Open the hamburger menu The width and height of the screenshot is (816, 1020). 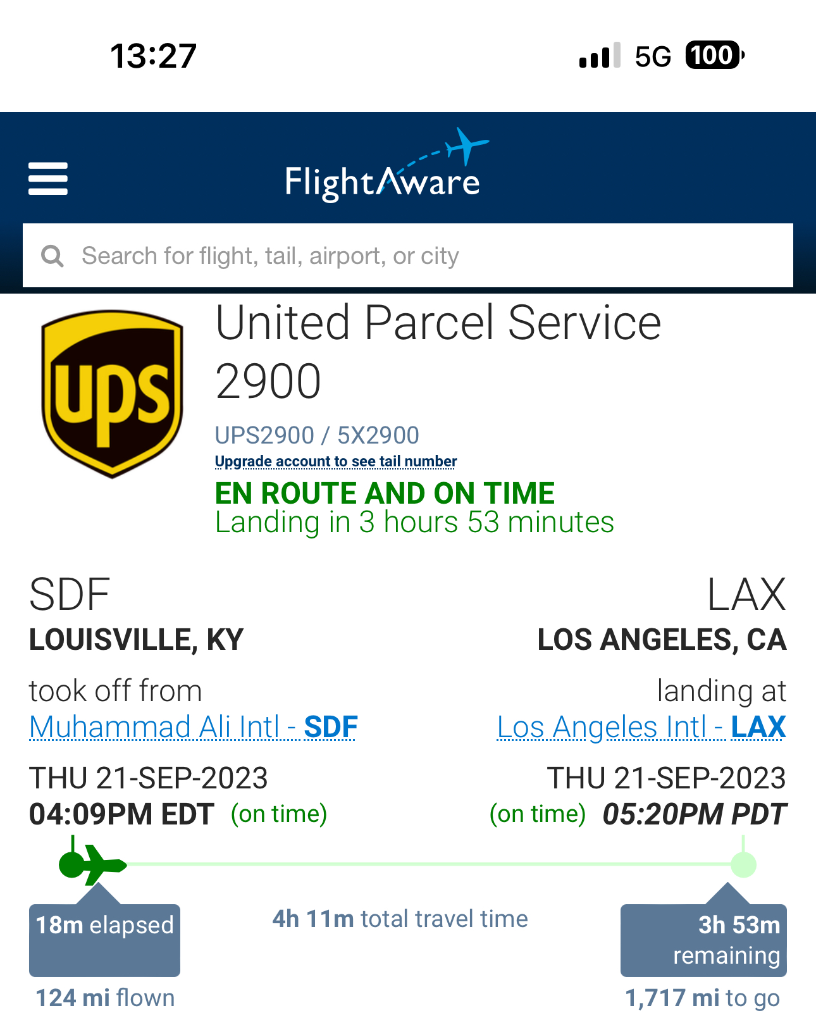click(48, 178)
